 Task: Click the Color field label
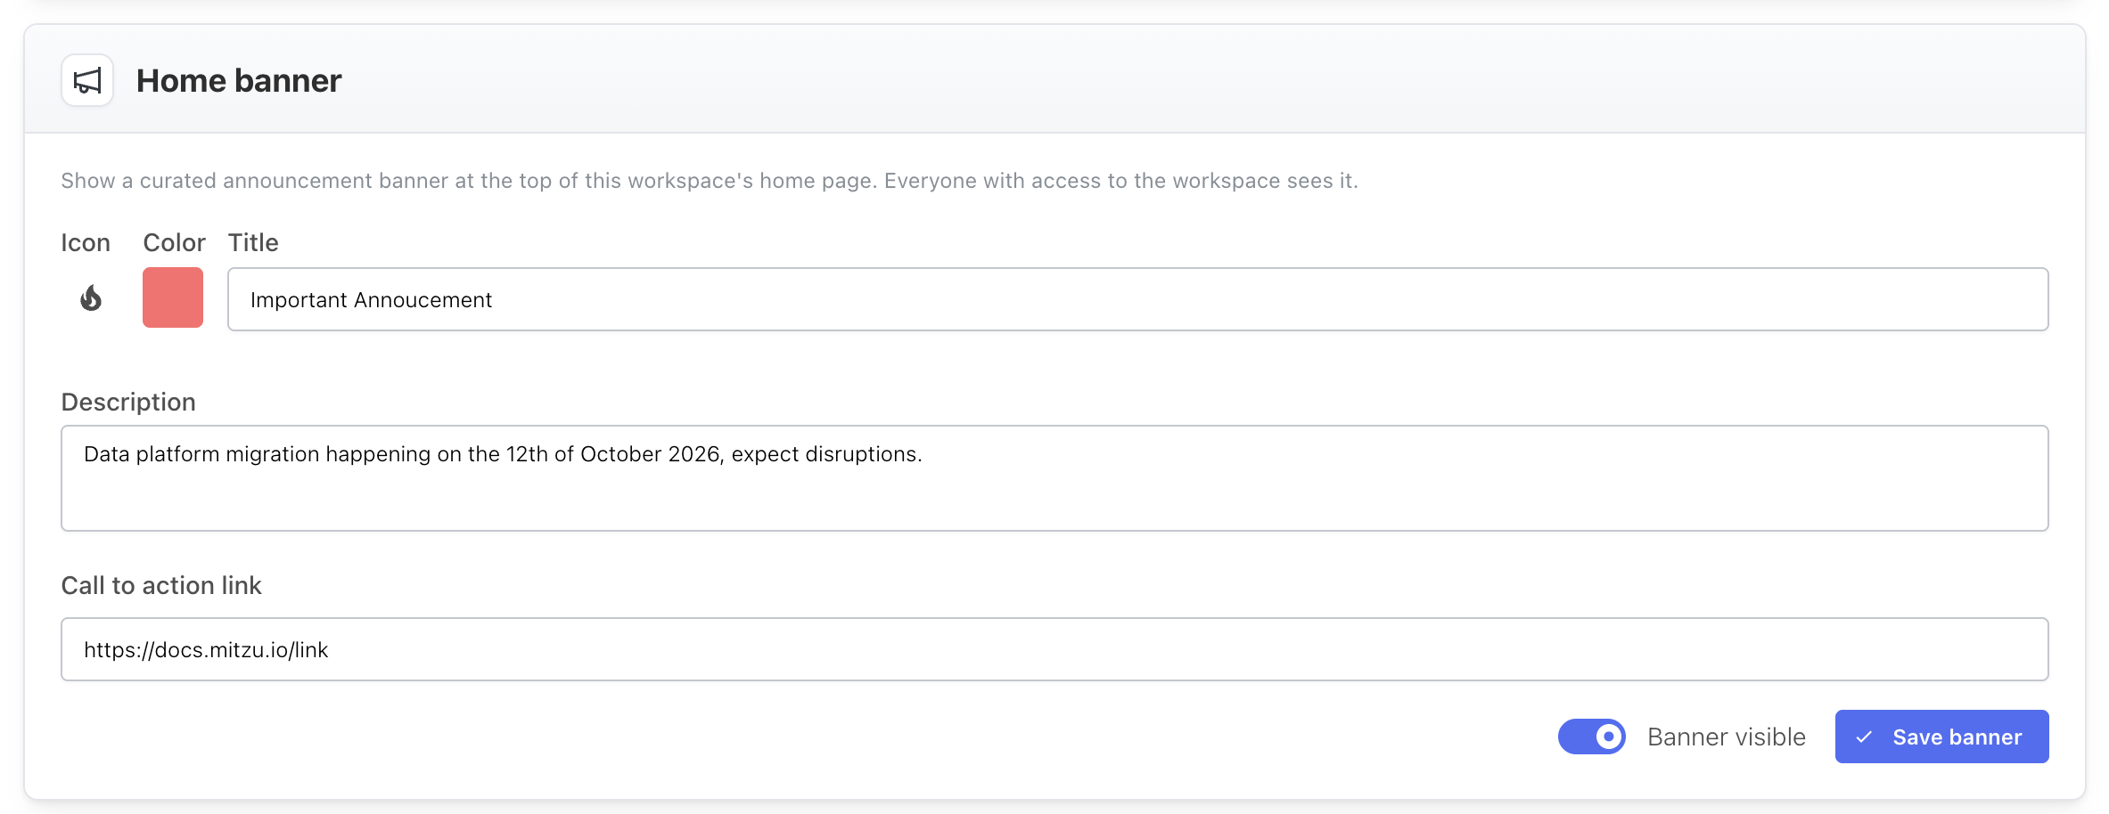[174, 242]
